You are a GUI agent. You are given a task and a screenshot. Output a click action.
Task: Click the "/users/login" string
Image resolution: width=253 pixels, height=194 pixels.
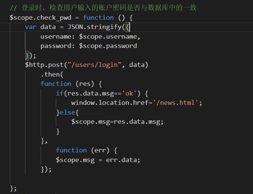(x=94, y=65)
